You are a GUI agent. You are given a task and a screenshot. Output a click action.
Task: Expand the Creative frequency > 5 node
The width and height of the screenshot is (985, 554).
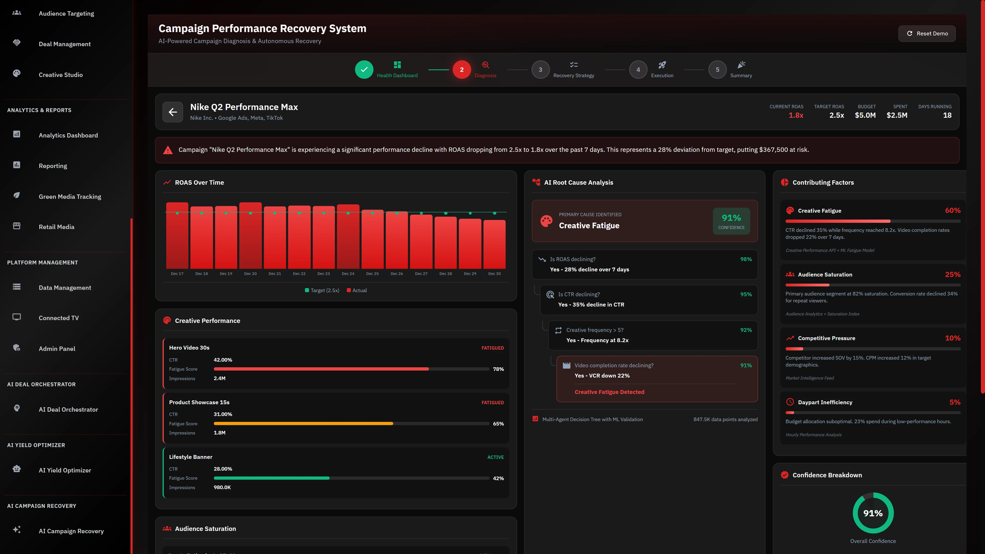tap(653, 335)
